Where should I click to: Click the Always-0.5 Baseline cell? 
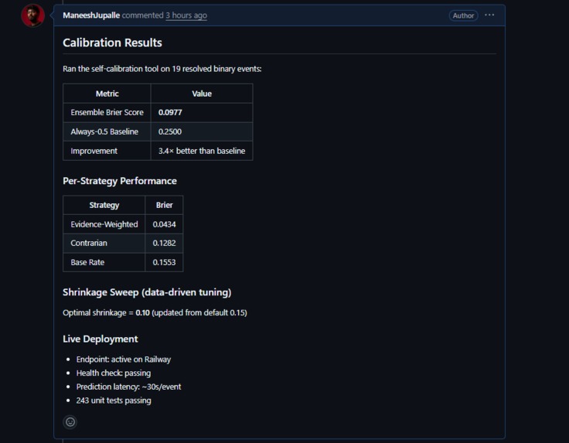107,131
